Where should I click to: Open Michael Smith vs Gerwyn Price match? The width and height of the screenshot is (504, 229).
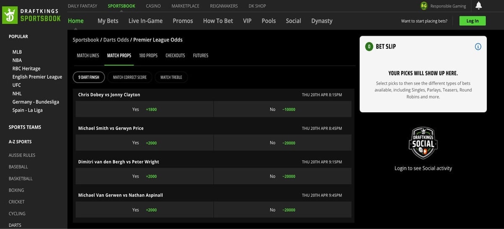111,128
